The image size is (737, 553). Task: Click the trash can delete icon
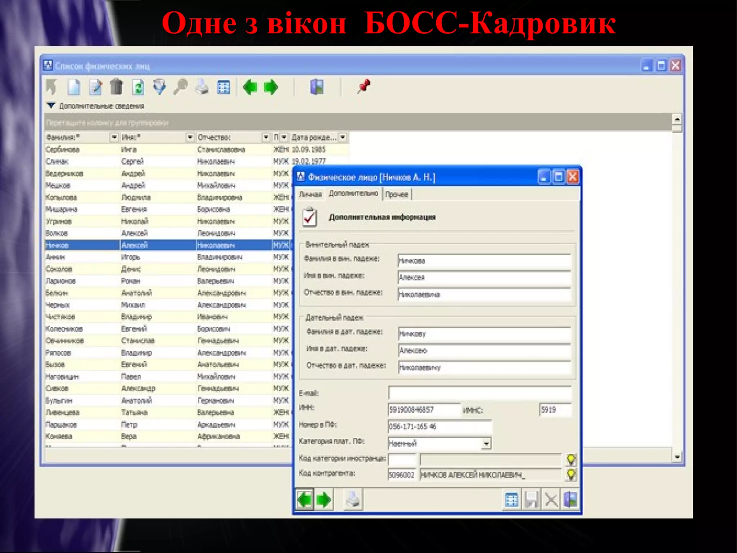click(116, 87)
